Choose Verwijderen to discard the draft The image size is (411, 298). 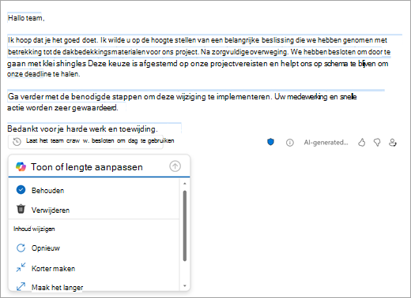pyautogui.click(x=94, y=210)
